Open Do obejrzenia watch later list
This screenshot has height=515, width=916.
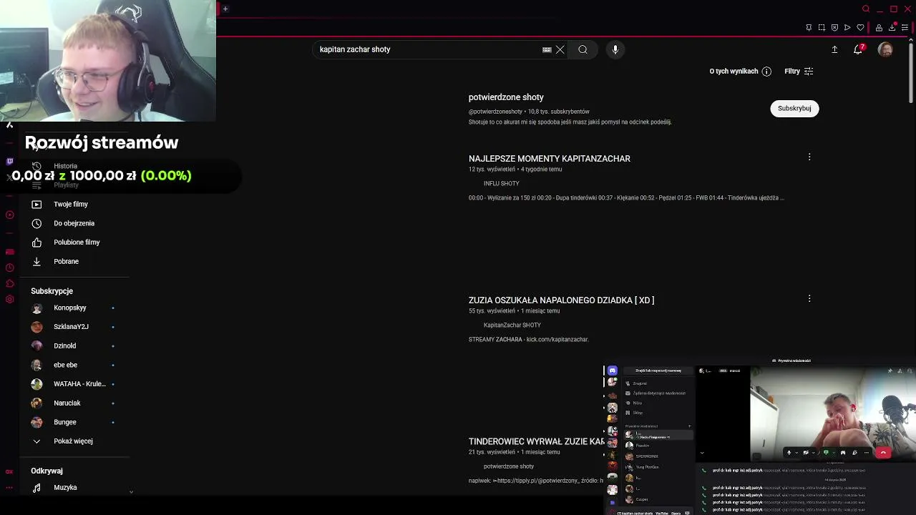click(74, 223)
